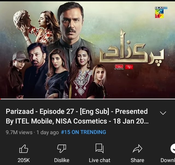Image resolution: width=175 pixels, height=165 pixels.
Task: Click the 205K likes count label
Action: click(24, 160)
